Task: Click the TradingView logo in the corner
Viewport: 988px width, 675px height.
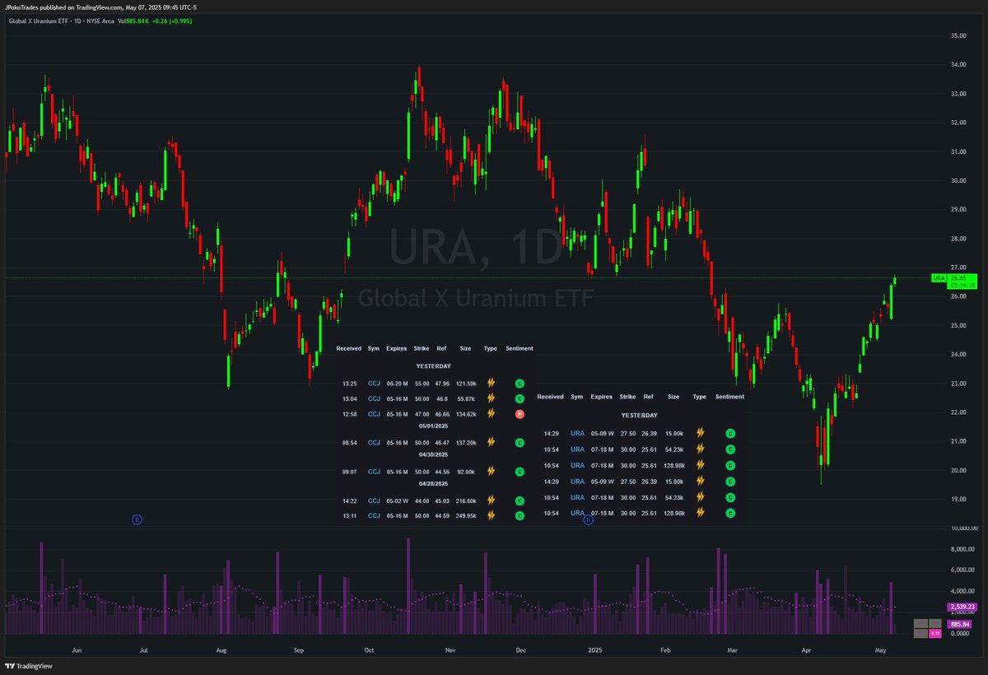Action: (24, 666)
